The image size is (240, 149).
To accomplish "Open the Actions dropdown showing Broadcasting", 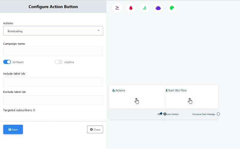I will point(53,31).
